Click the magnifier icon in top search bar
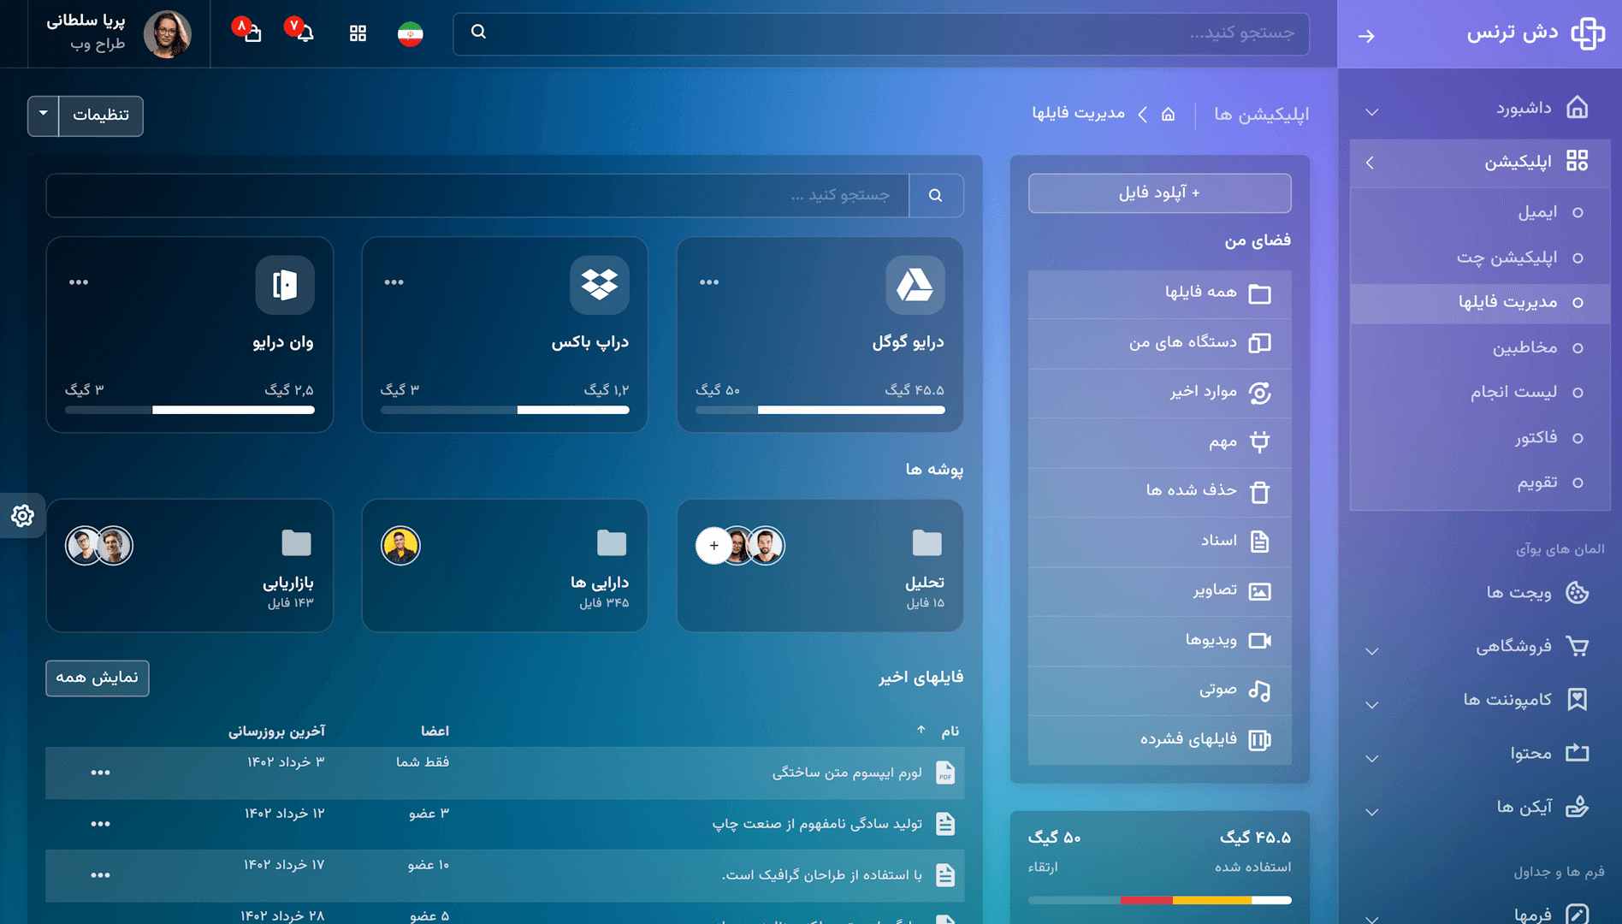 (x=479, y=32)
